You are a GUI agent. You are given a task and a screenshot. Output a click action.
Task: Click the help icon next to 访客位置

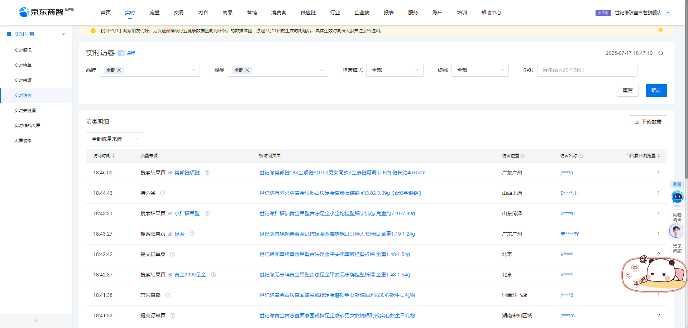coord(522,156)
